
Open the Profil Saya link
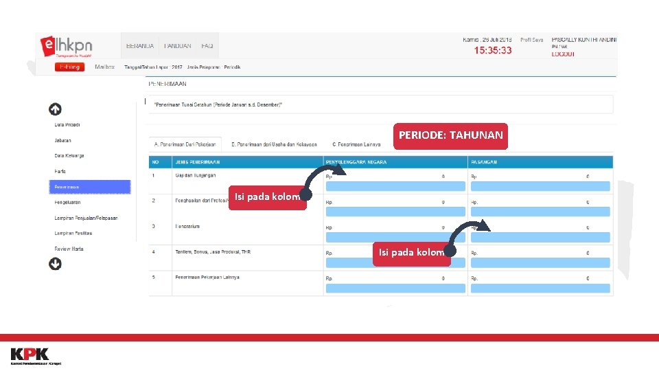click(531, 40)
